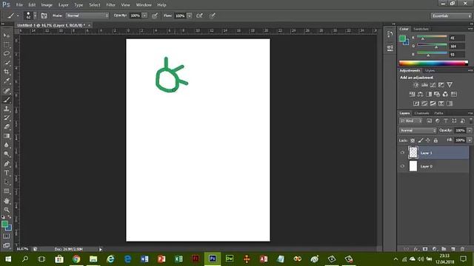Screen dimensions: 474x266
Task: Select the Hand tool
Action: point(7,201)
